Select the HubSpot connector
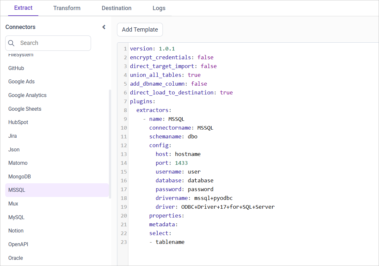Image resolution: width=379 pixels, height=266 pixels. coord(18,122)
